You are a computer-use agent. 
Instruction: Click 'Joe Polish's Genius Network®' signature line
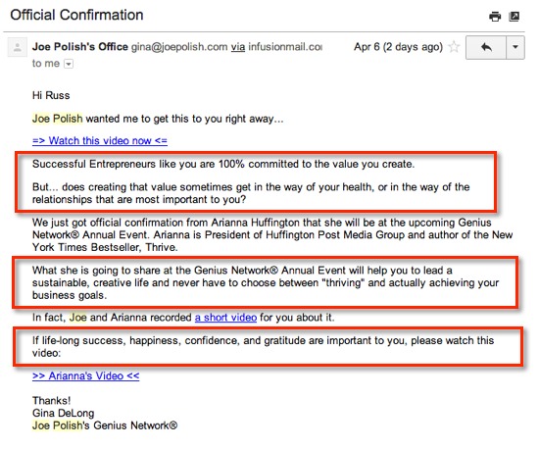[x=105, y=425]
